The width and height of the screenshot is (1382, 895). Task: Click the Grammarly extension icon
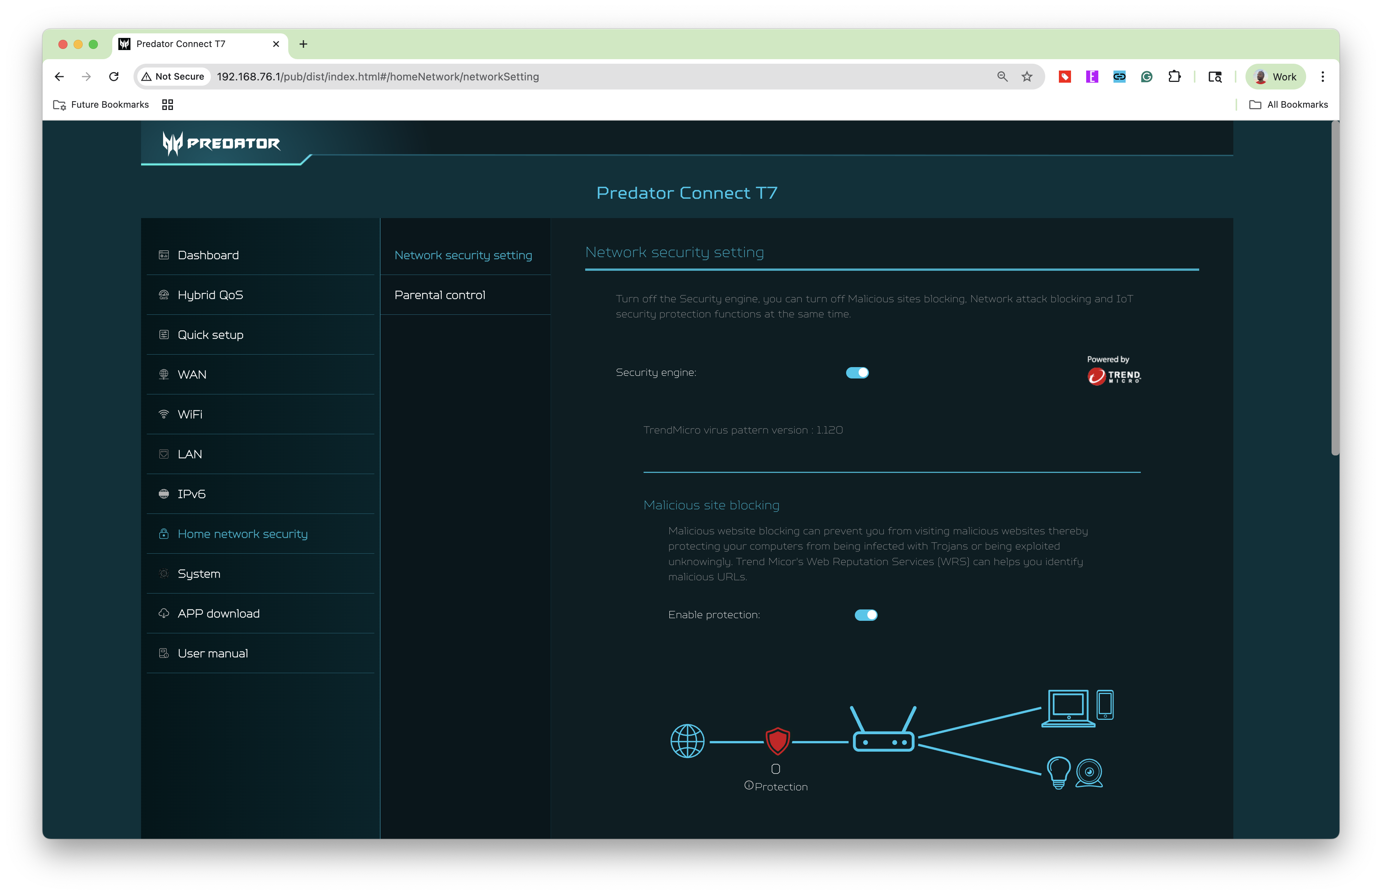click(1147, 77)
